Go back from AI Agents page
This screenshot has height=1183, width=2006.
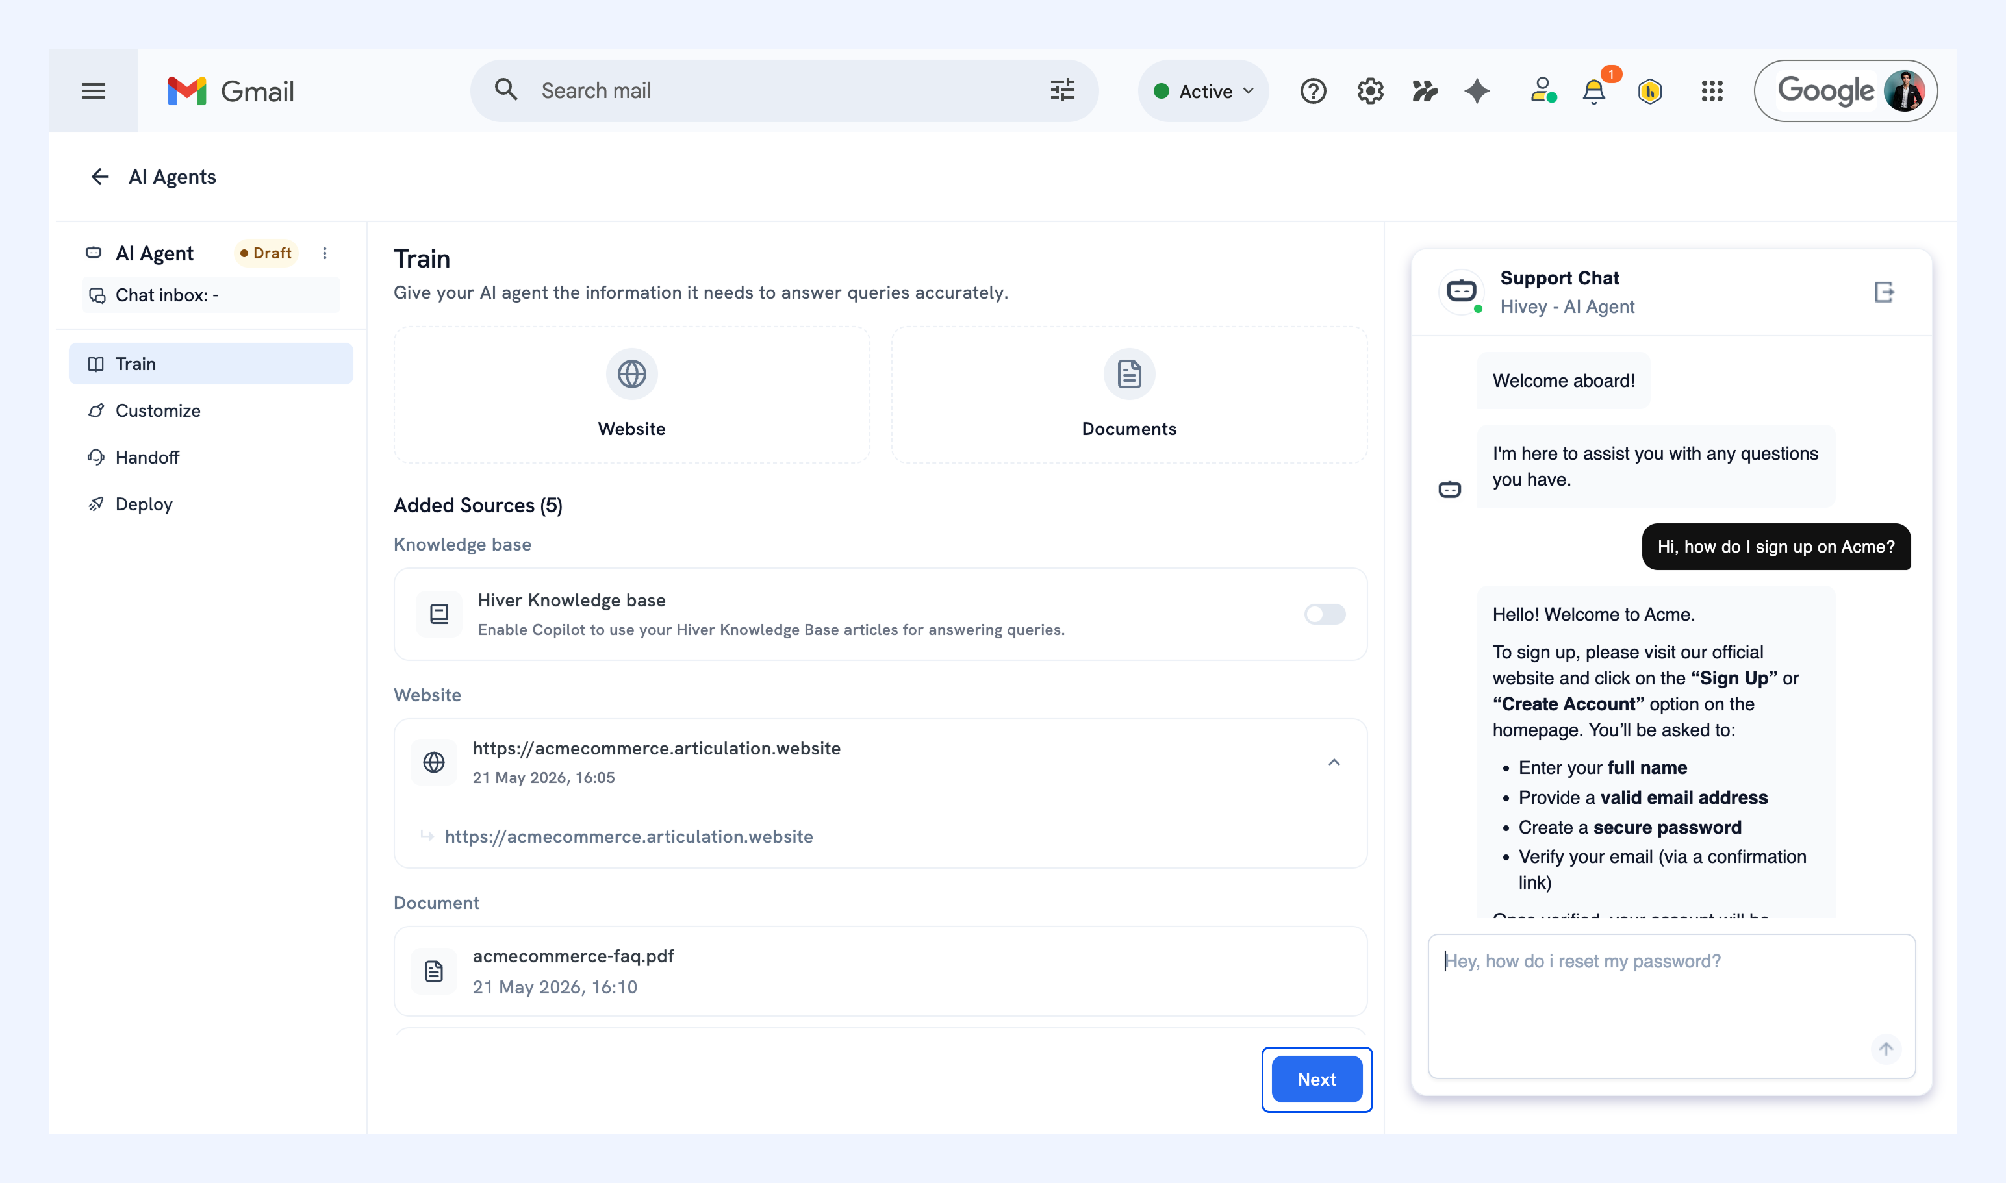click(x=99, y=177)
